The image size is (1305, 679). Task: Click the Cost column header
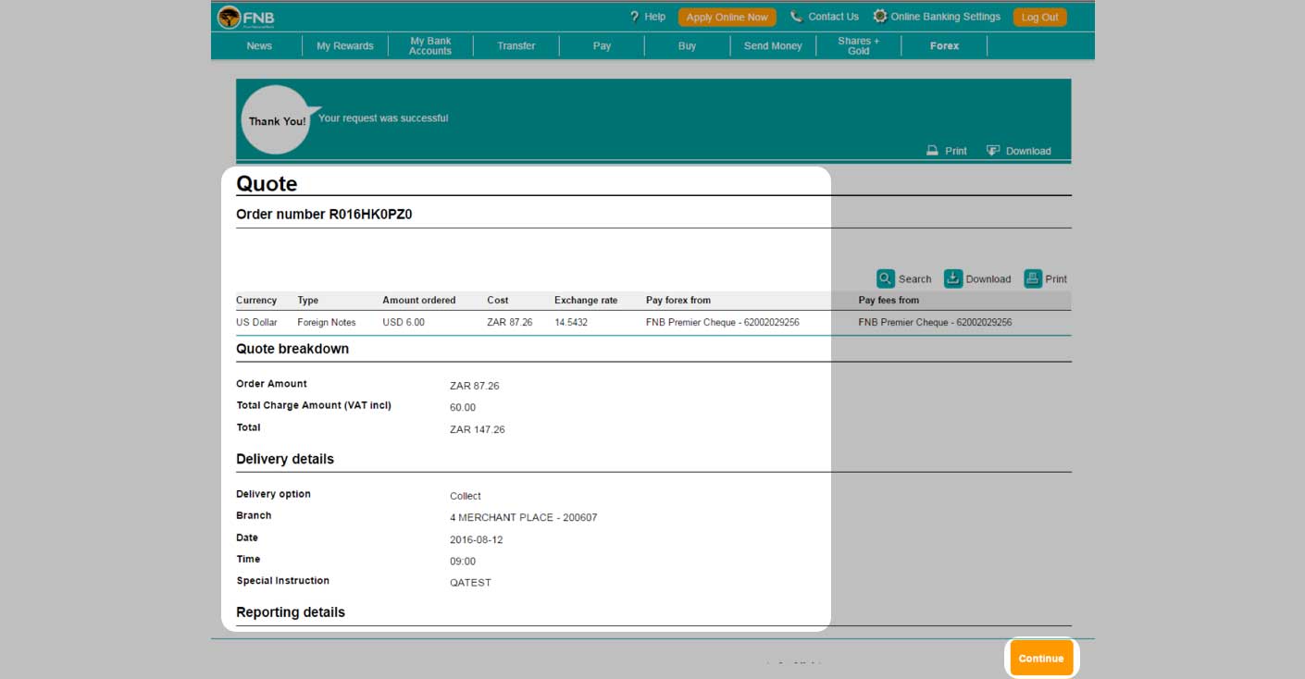(498, 301)
